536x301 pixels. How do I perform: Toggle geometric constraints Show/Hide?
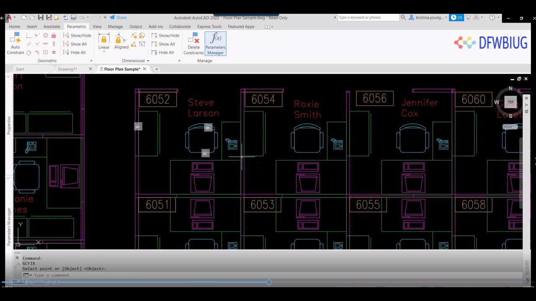[x=77, y=36]
